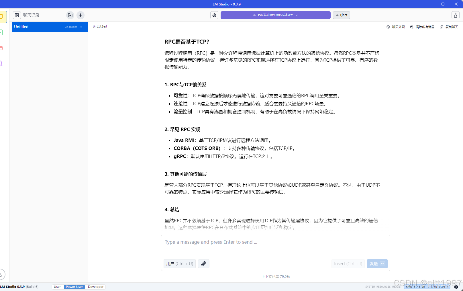
Task: Click the Java RMI bullet item
Action: tap(223, 140)
